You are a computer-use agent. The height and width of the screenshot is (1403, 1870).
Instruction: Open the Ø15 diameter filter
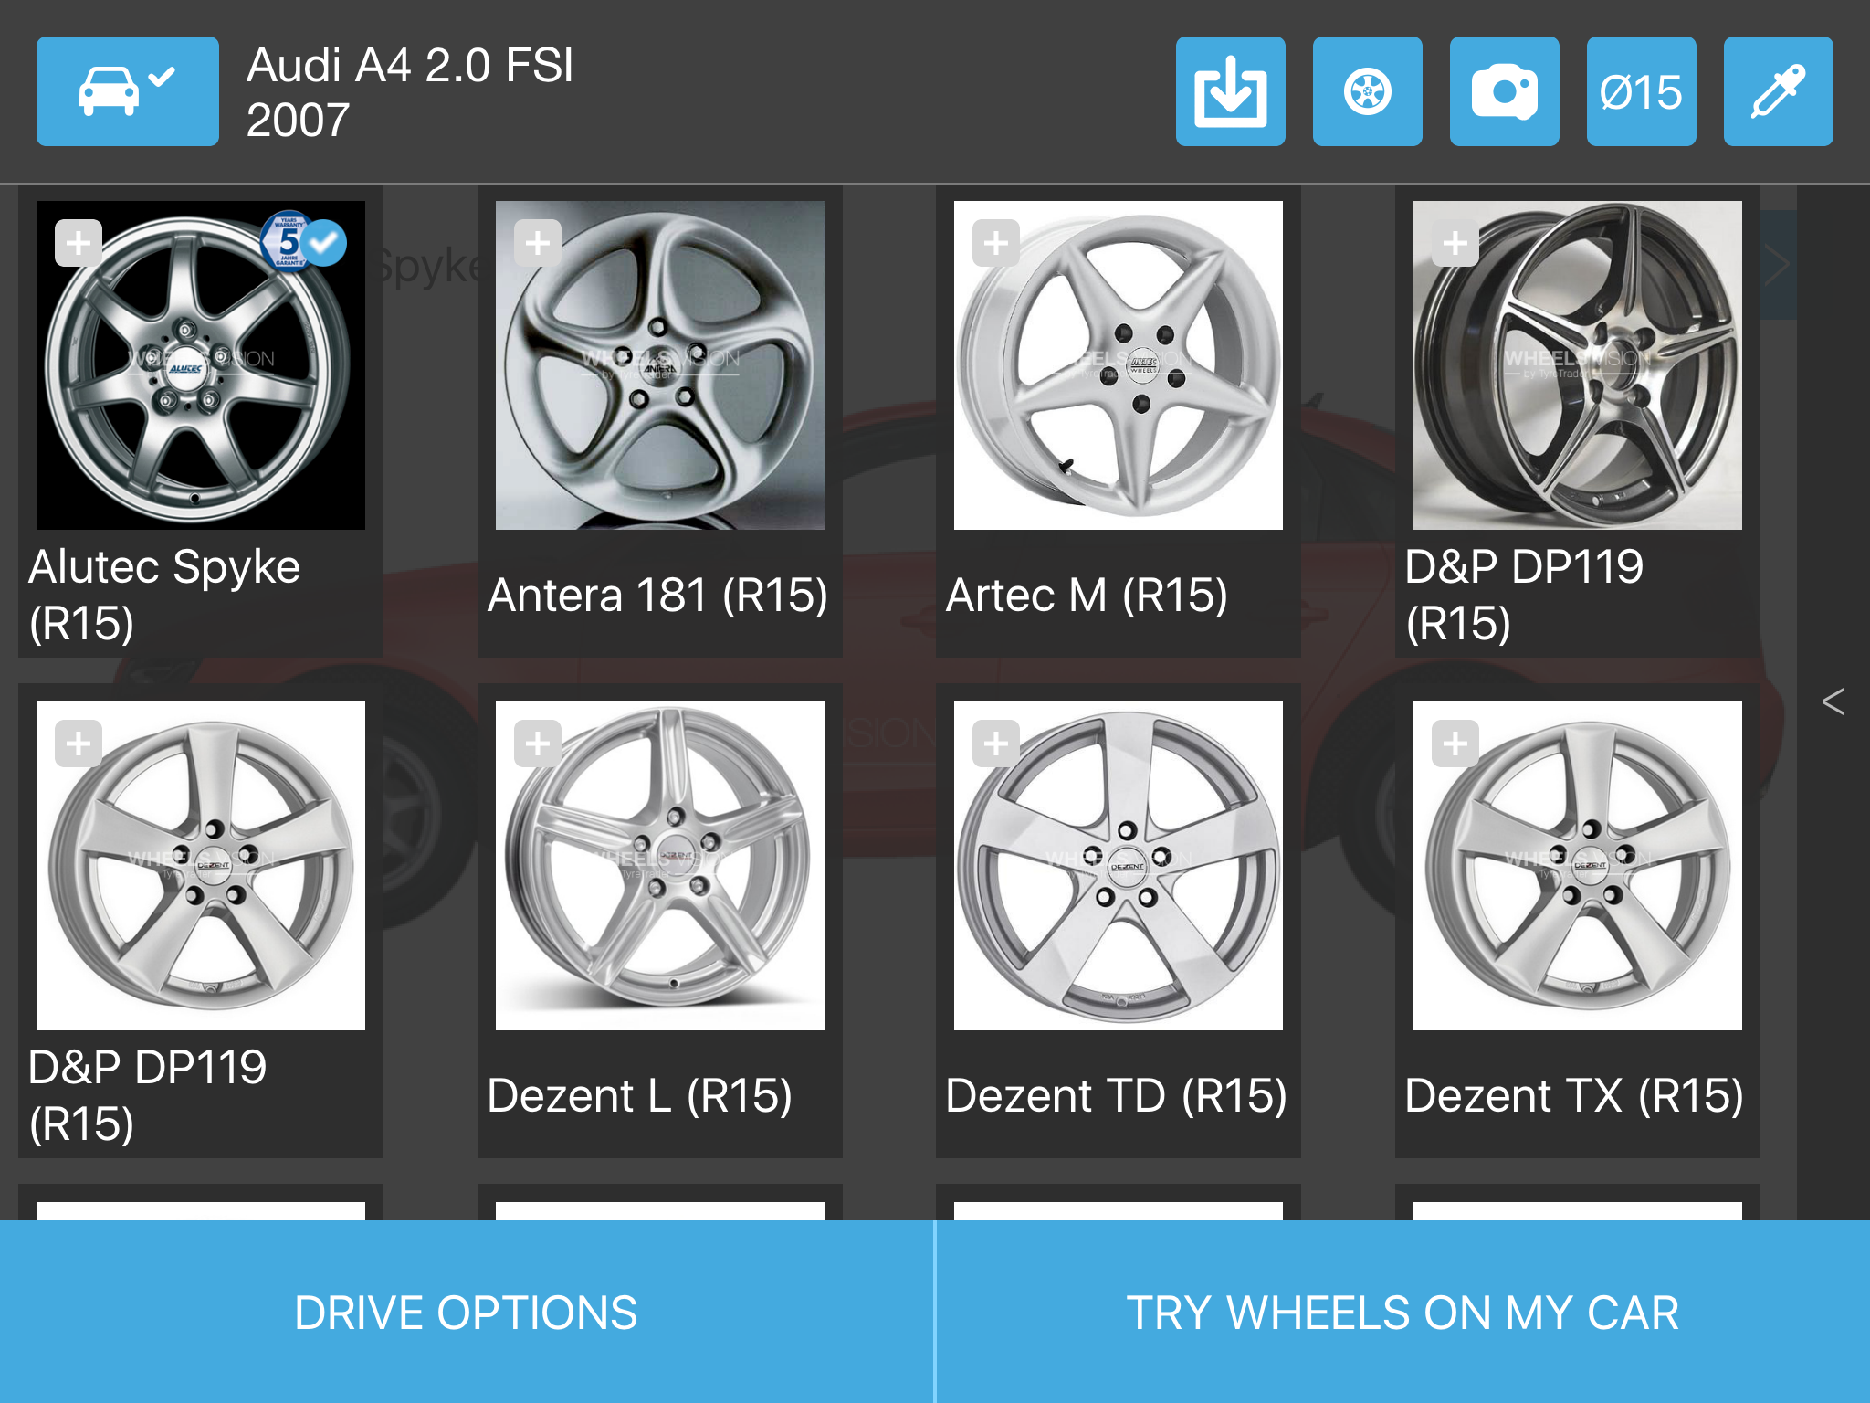(x=1641, y=91)
